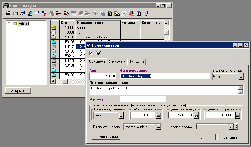Open Базовая единица selection ellipsis button

[121, 115]
